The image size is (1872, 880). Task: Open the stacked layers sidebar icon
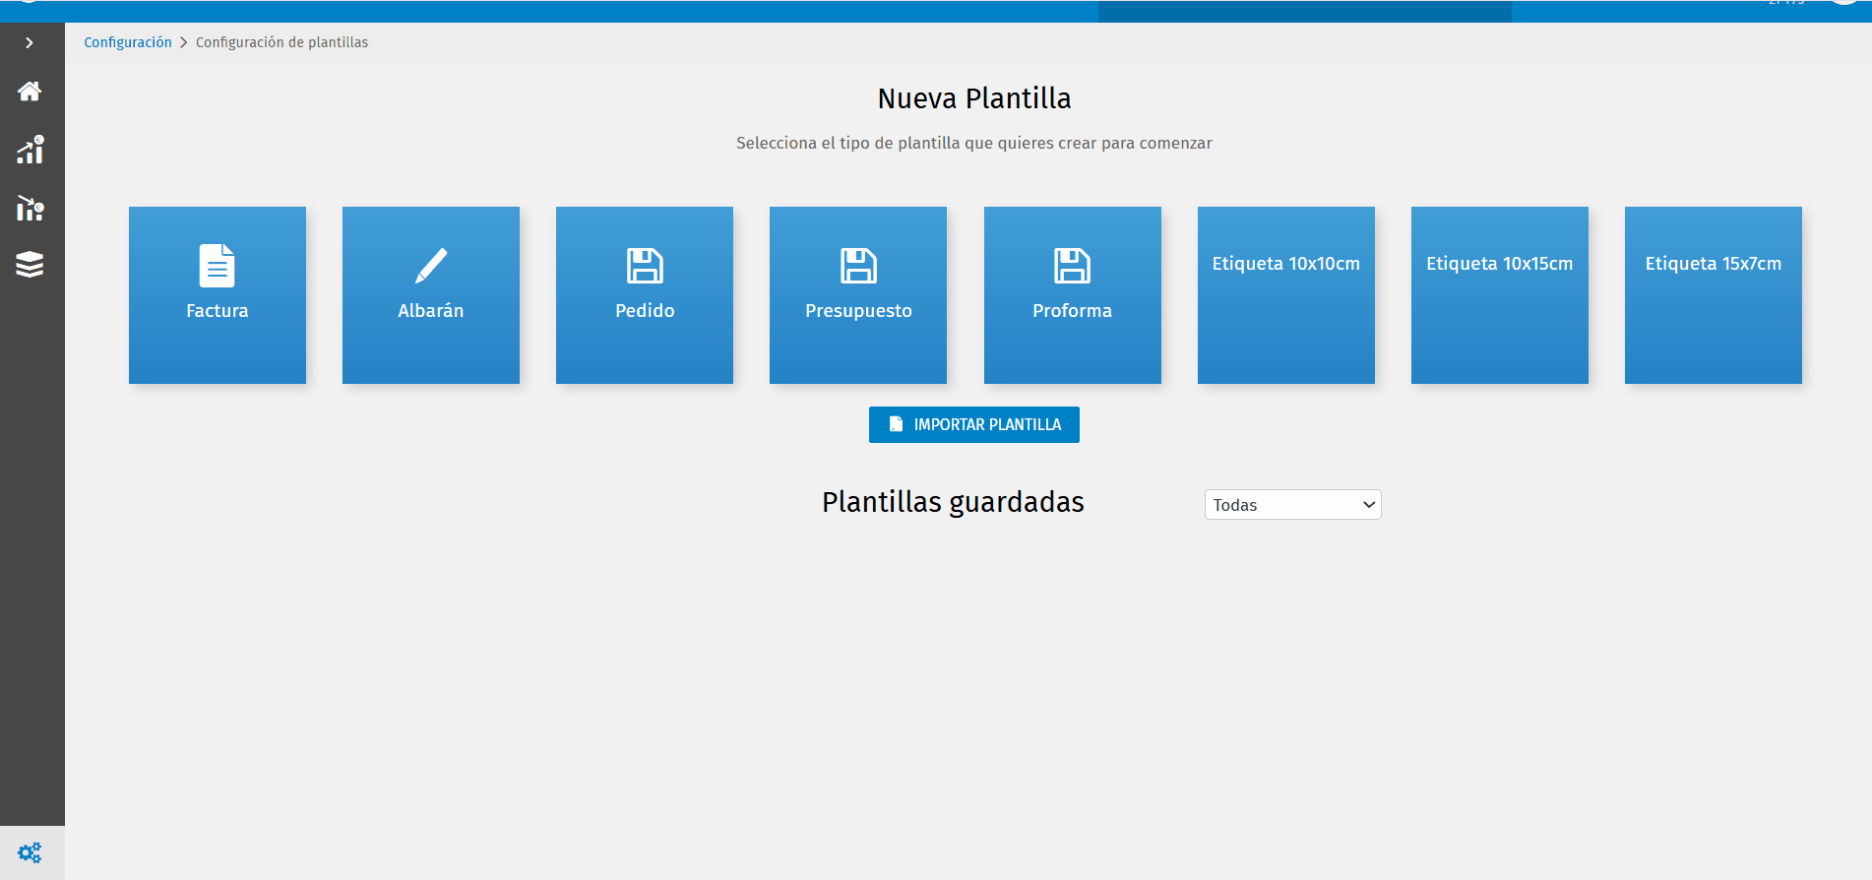(30, 265)
